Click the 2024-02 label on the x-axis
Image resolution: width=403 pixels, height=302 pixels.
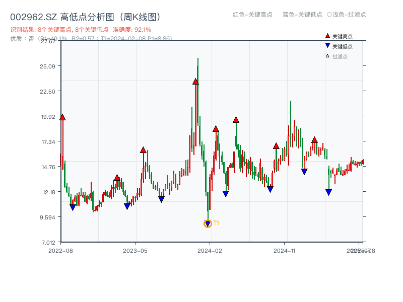click(209, 250)
